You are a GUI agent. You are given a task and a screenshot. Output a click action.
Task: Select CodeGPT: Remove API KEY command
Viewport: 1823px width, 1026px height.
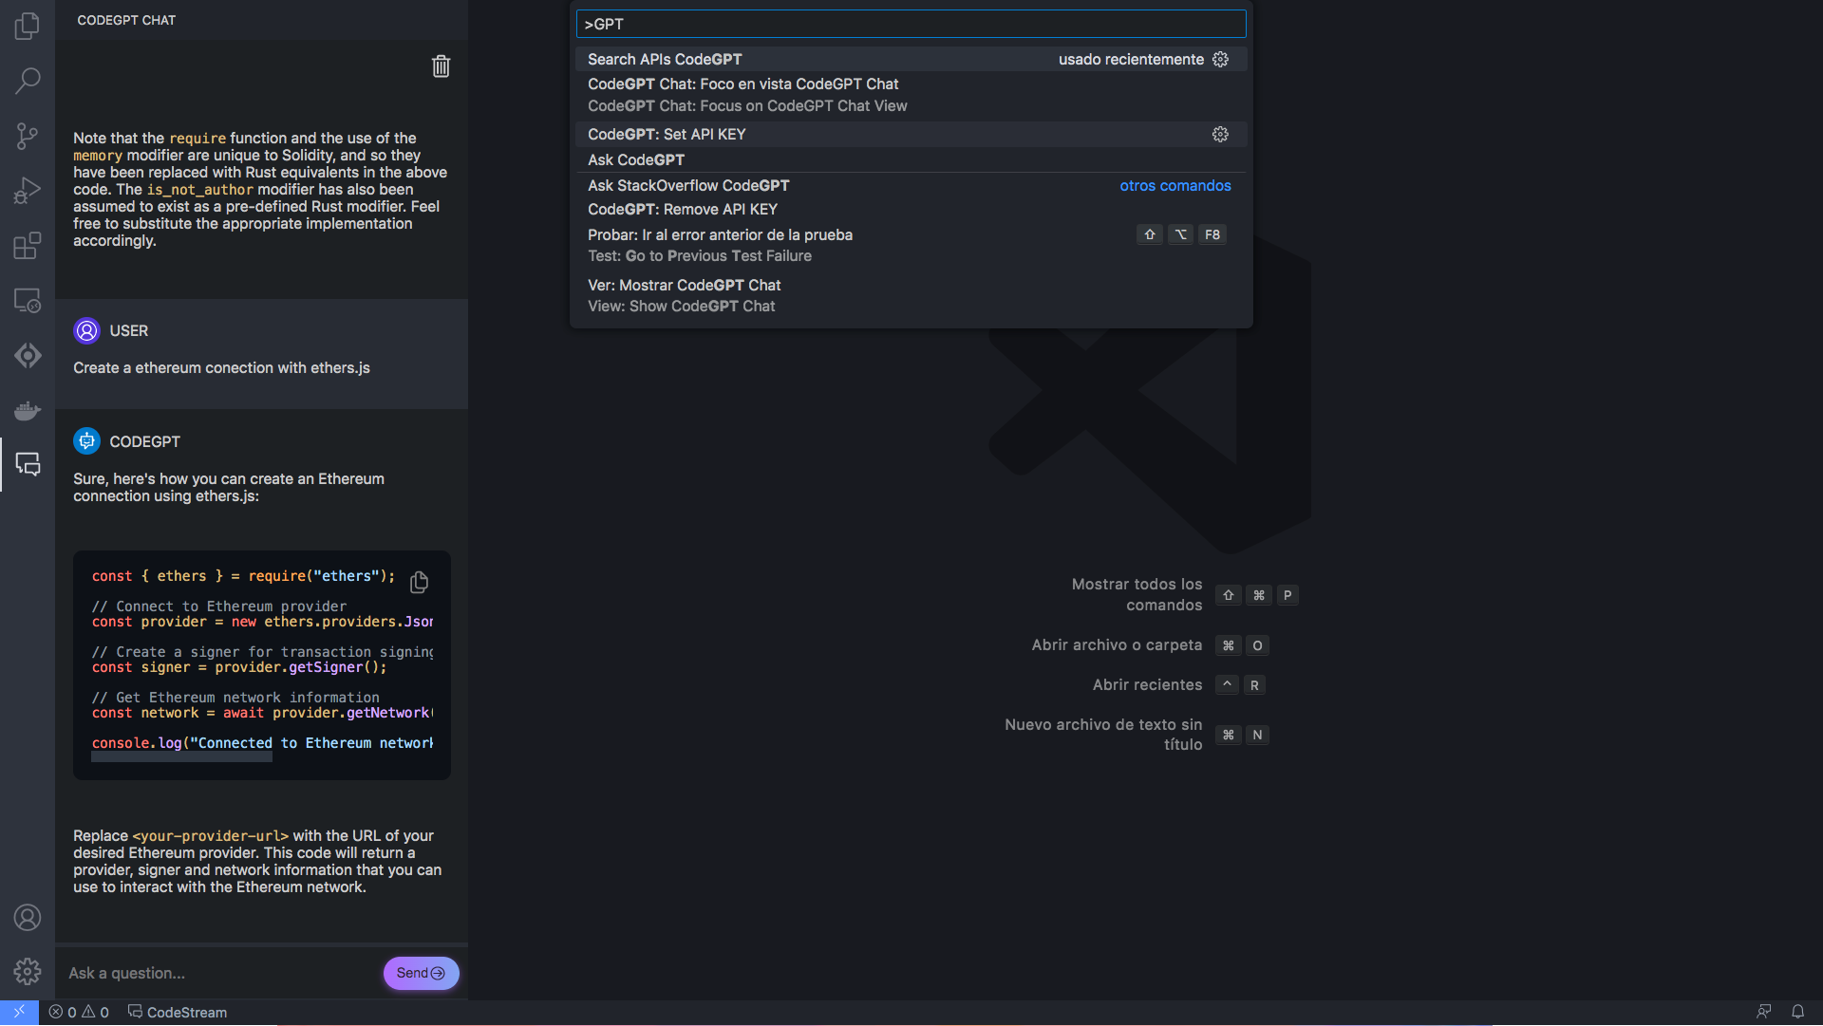911,209
